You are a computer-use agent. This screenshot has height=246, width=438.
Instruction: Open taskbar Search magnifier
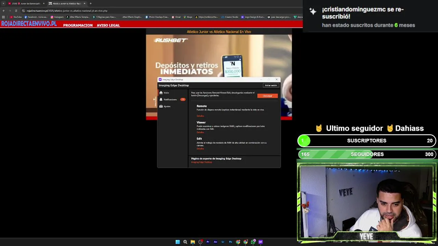(x=185, y=242)
